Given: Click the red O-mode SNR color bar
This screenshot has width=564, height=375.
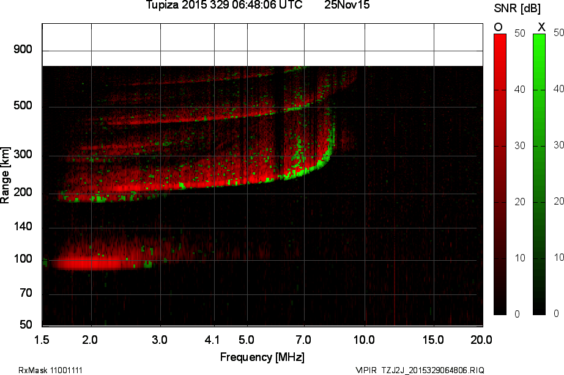Looking at the screenshot, I should pyautogui.click(x=500, y=174).
